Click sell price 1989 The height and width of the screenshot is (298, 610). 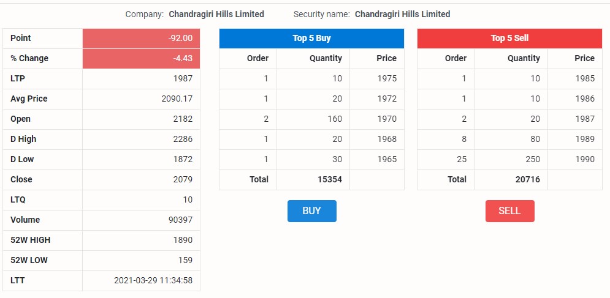(x=585, y=139)
